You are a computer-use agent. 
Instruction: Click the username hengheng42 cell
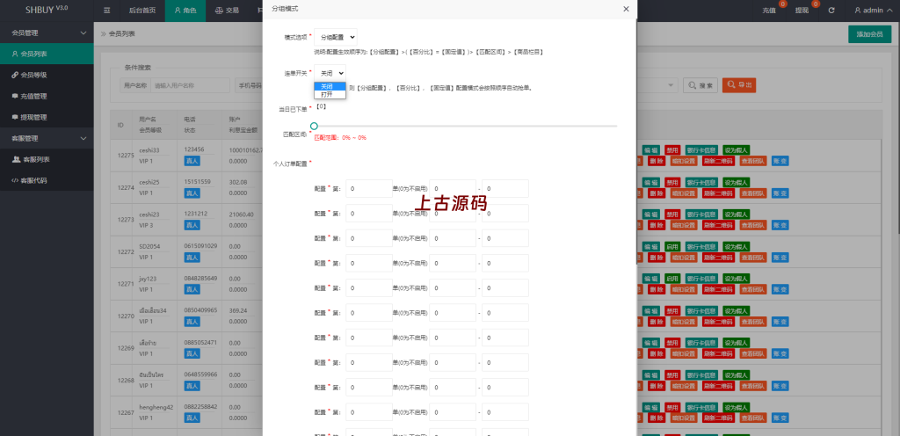coord(156,407)
